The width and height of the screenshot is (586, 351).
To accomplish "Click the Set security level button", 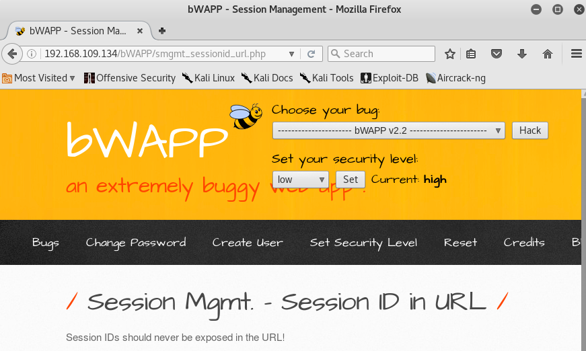I will (x=351, y=180).
